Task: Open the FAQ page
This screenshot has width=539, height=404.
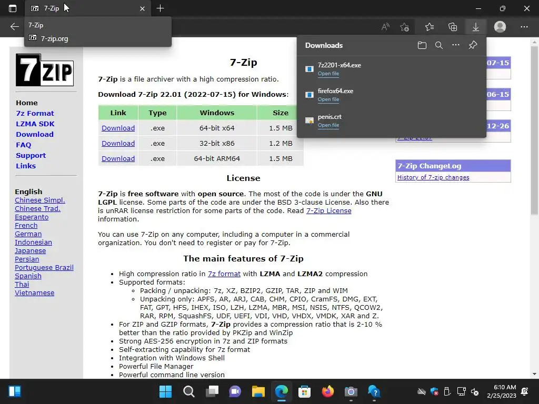Action: (23, 145)
